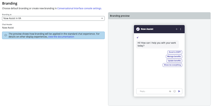Select the Manage benefits quick reply
This screenshot has width=212, height=108.
point(174,57)
